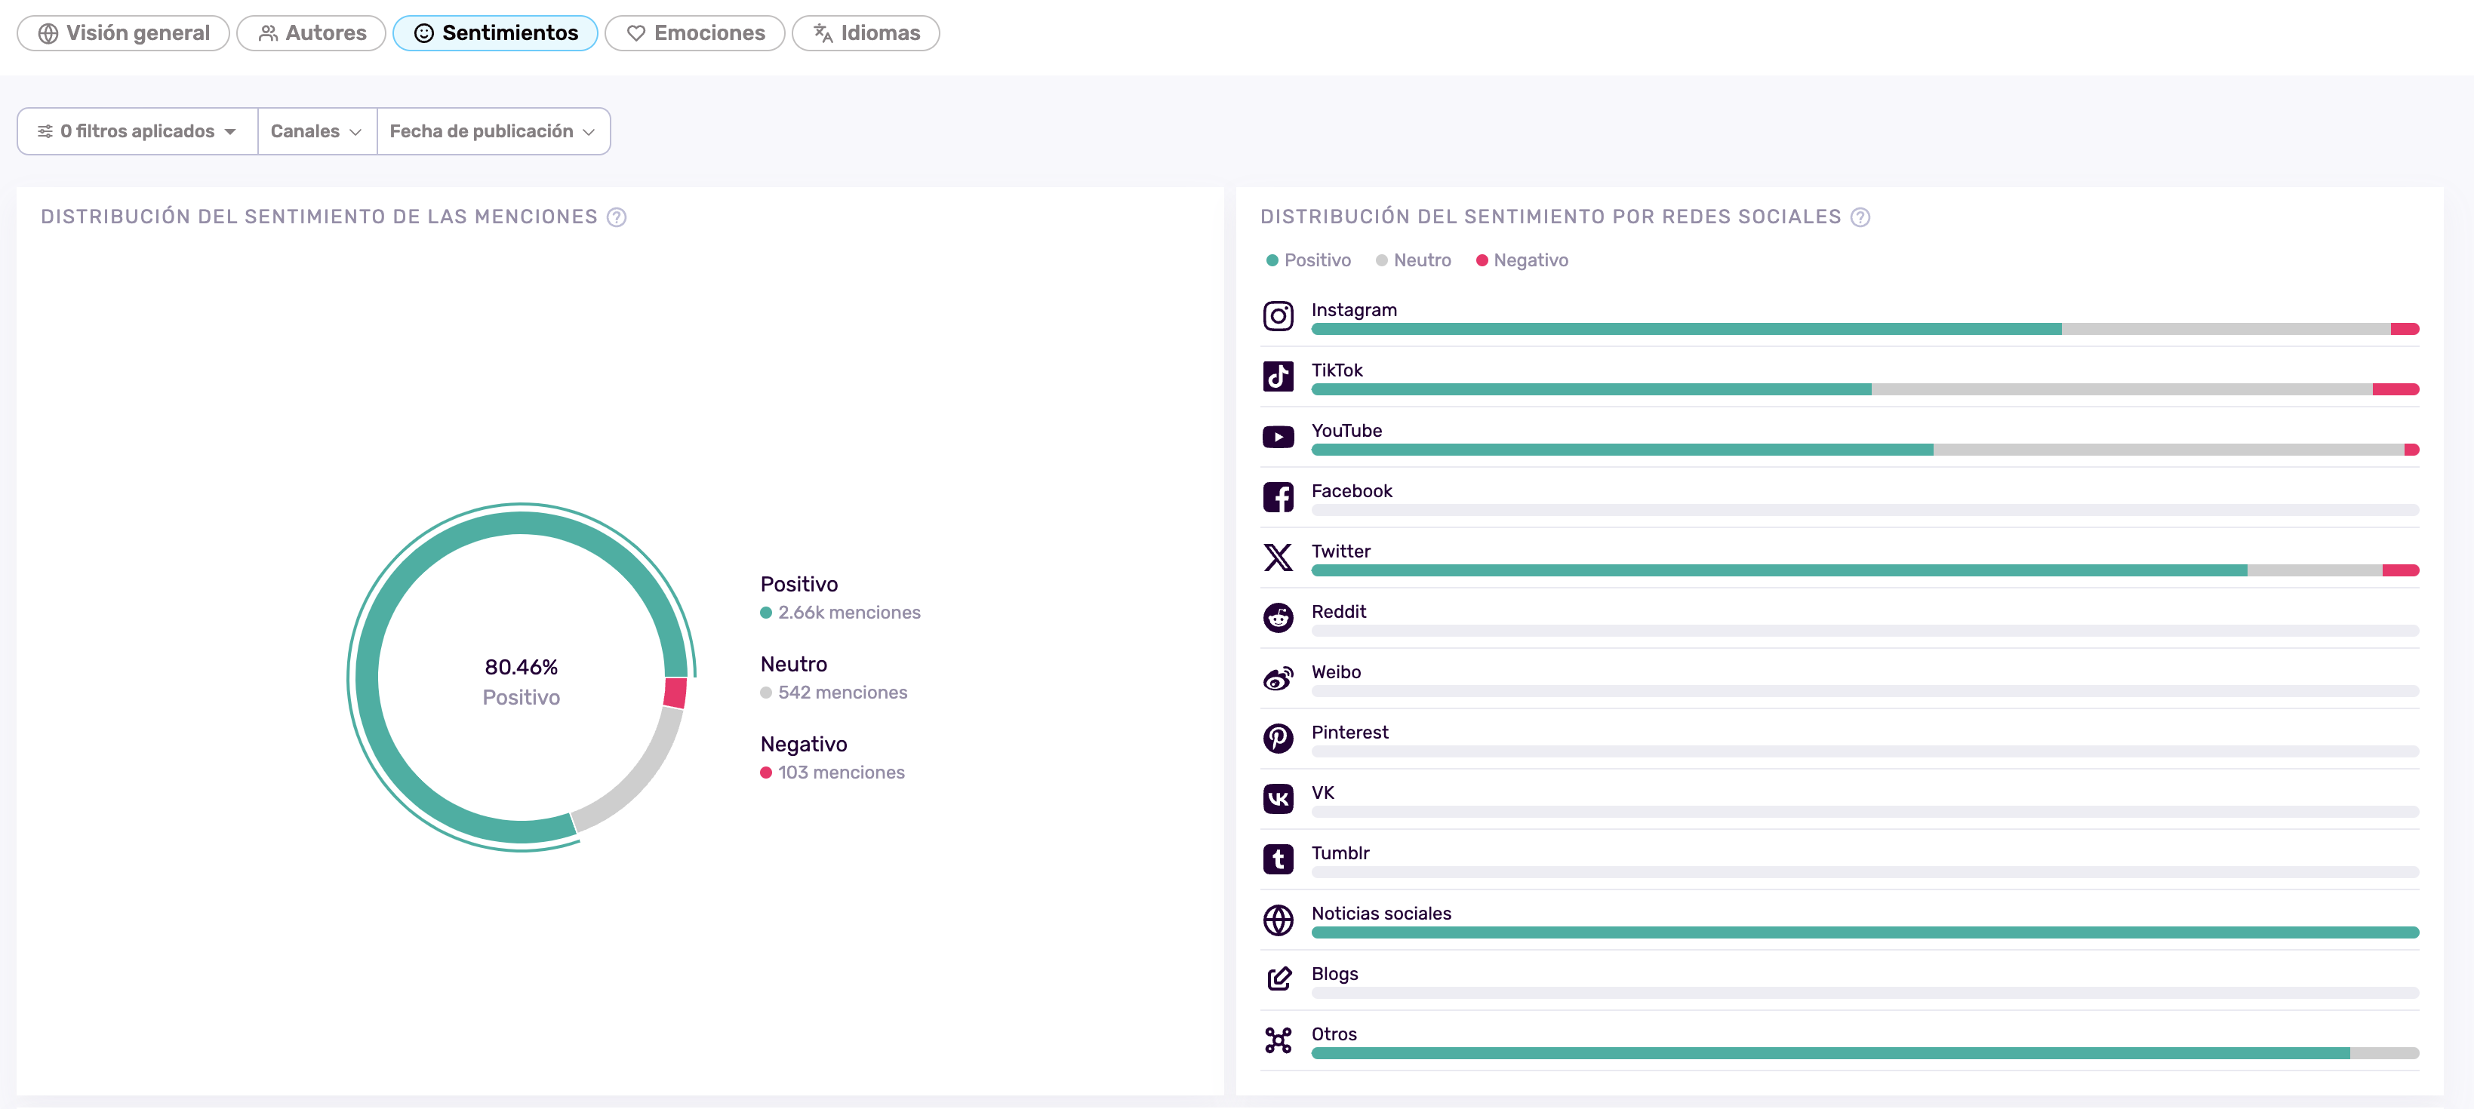2474x1109 pixels.
Task: Switch to the Visión general tab
Action: [x=123, y=34]
